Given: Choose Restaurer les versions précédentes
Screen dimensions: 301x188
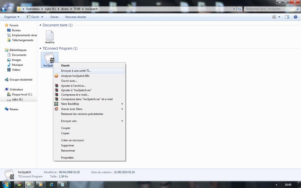Looking at the screenshot, I should click(x=89, y=114).
